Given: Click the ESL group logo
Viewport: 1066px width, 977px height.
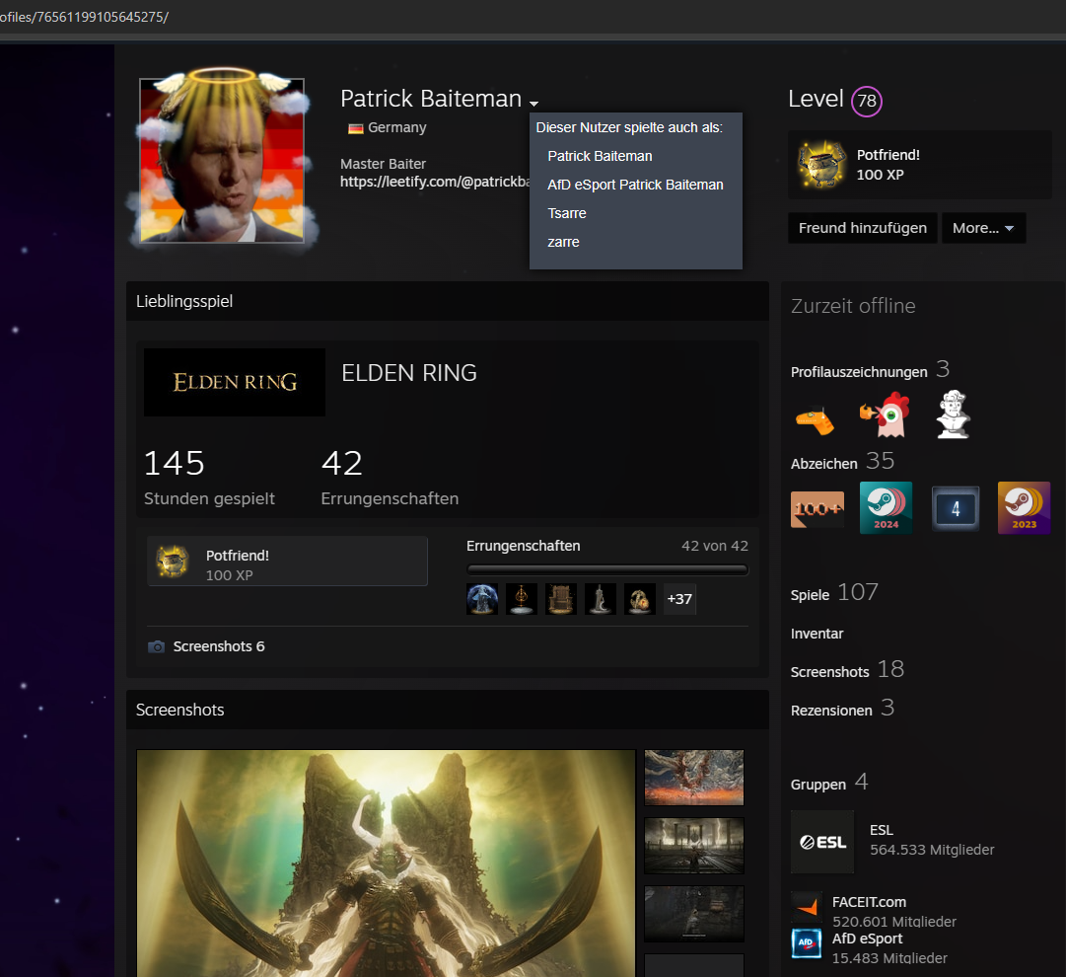Looking at the screenshot, I should (822, 842).
